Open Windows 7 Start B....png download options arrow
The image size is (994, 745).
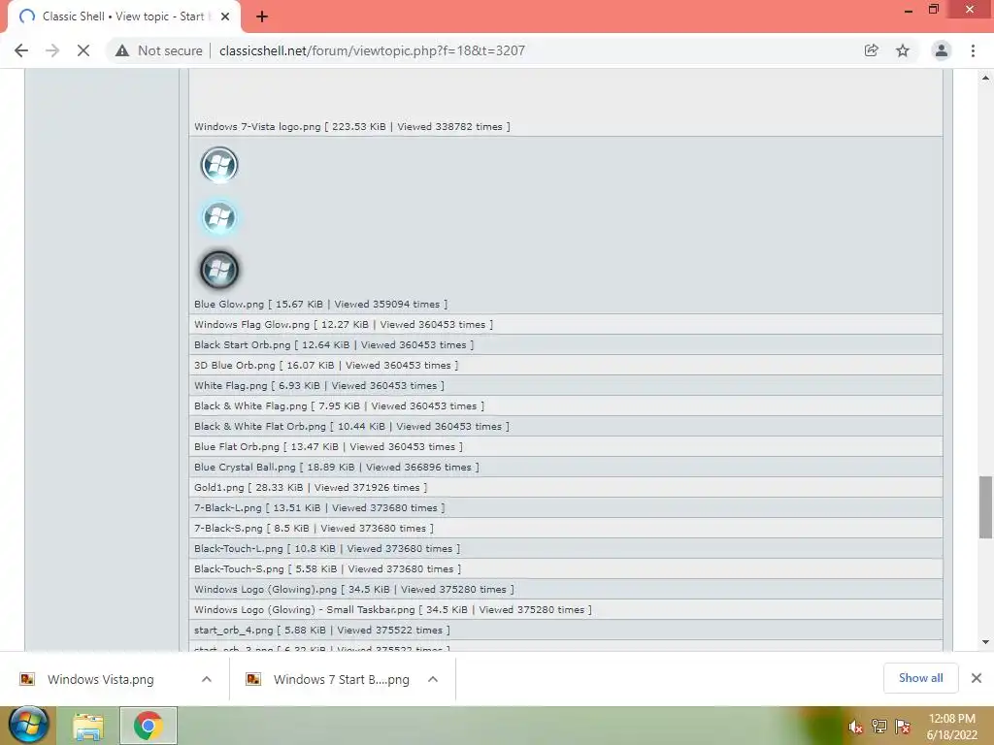pyautogui.click(x=433, y=679)
